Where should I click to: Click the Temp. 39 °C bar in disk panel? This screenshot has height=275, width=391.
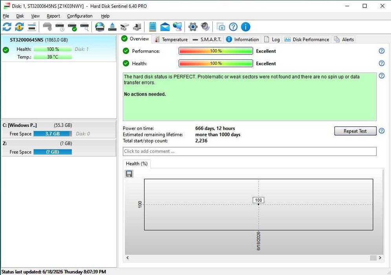53,57
